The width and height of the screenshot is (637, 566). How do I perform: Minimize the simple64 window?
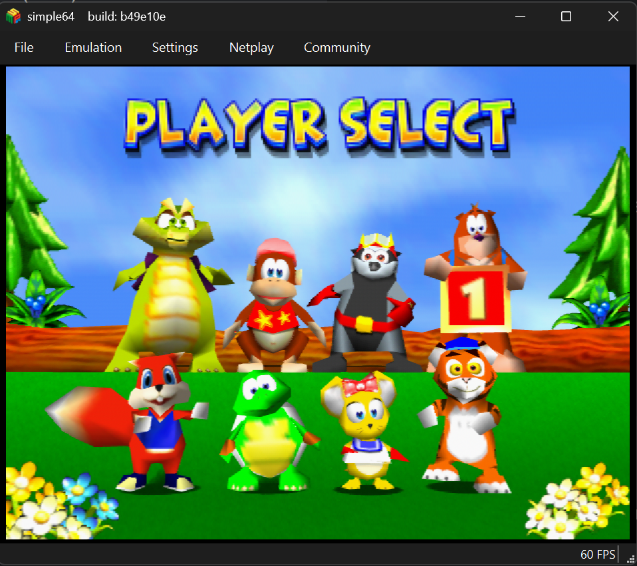pos(521,16)
